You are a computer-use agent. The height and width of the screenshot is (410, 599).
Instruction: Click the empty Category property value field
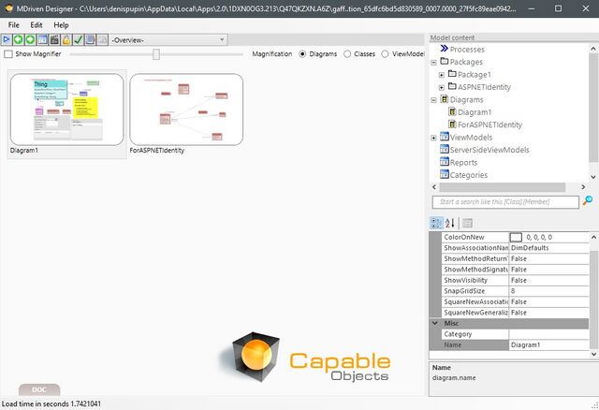tap(549, 334)
